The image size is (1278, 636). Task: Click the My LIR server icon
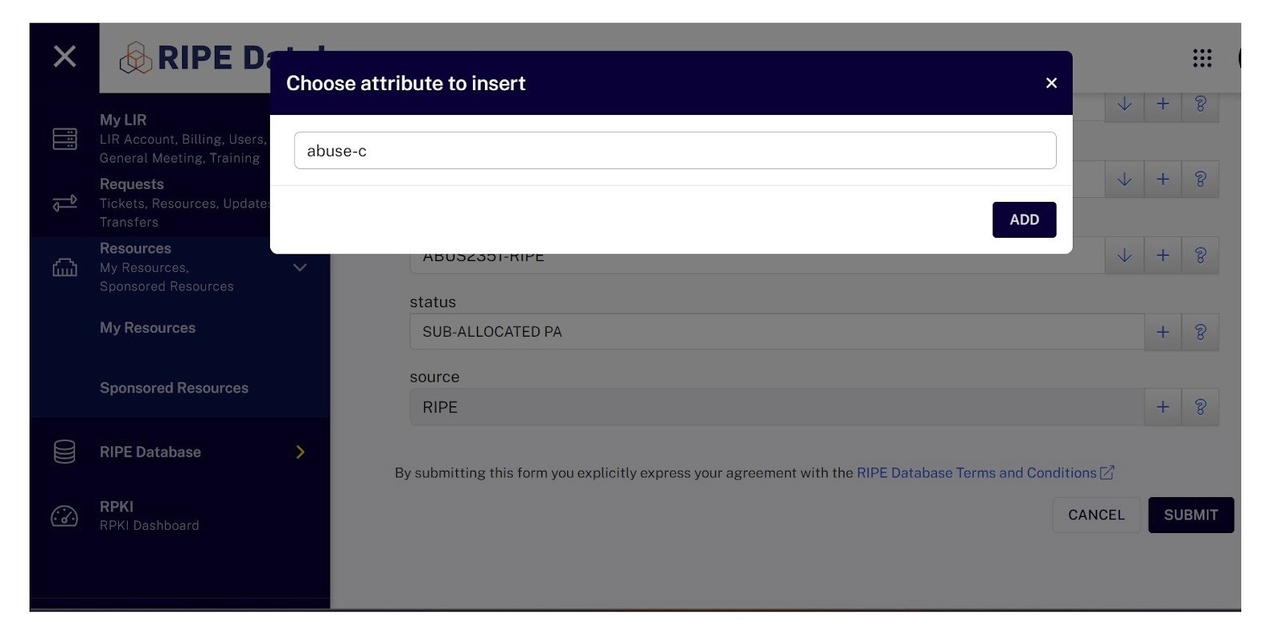click(x=65, y=139)
